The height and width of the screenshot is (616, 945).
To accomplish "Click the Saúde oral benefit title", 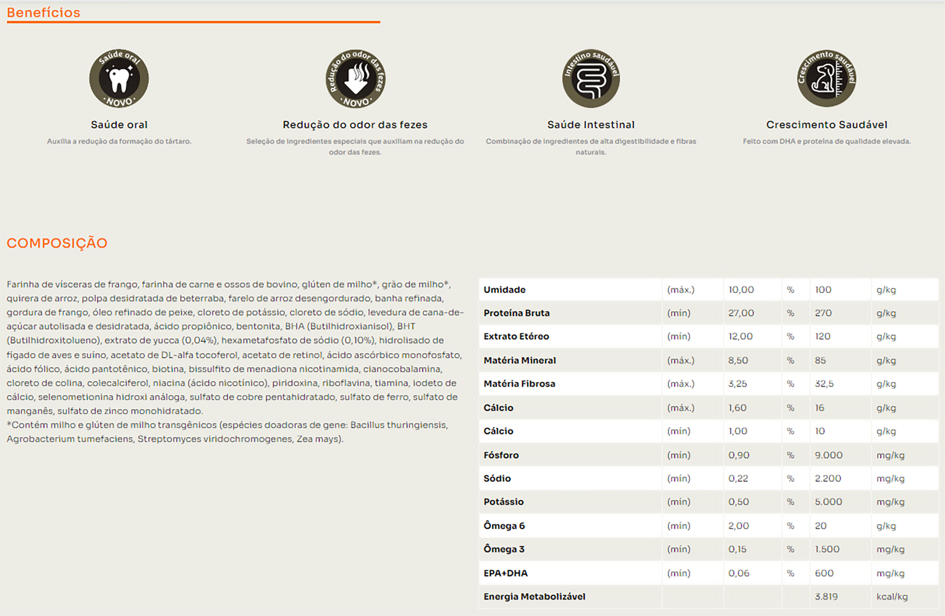I will tap(119, 125).
